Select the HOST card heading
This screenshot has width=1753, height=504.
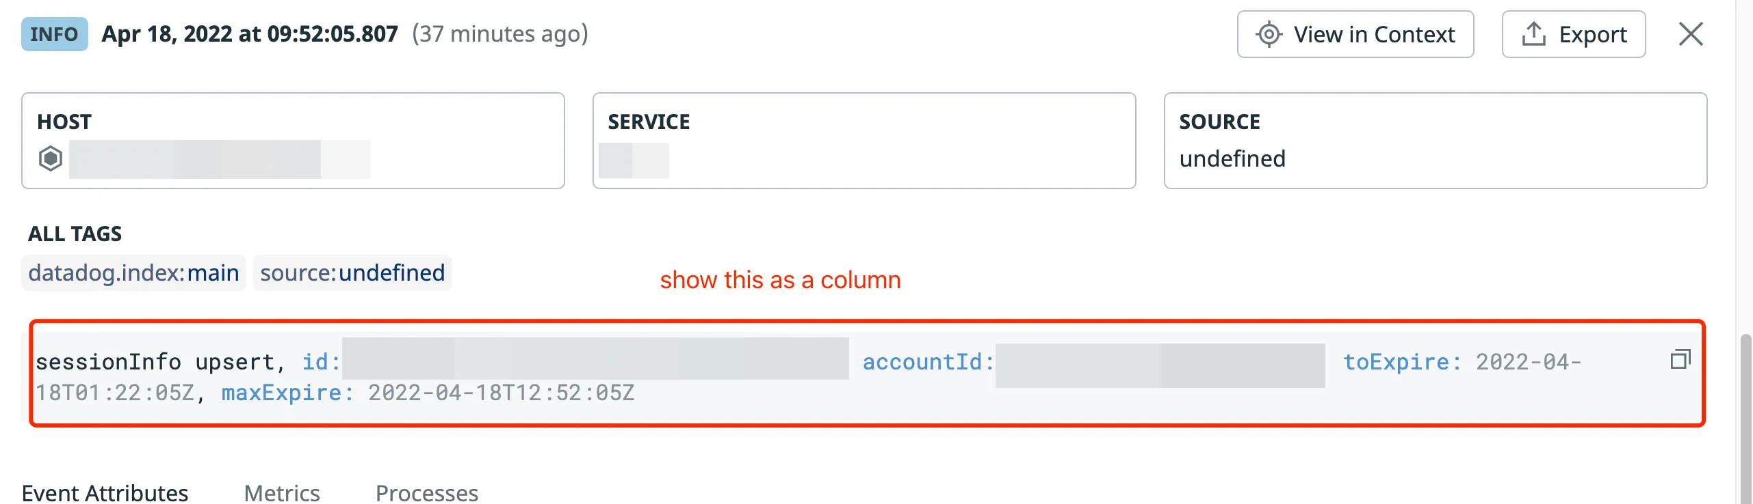click(x=64, y=122)
